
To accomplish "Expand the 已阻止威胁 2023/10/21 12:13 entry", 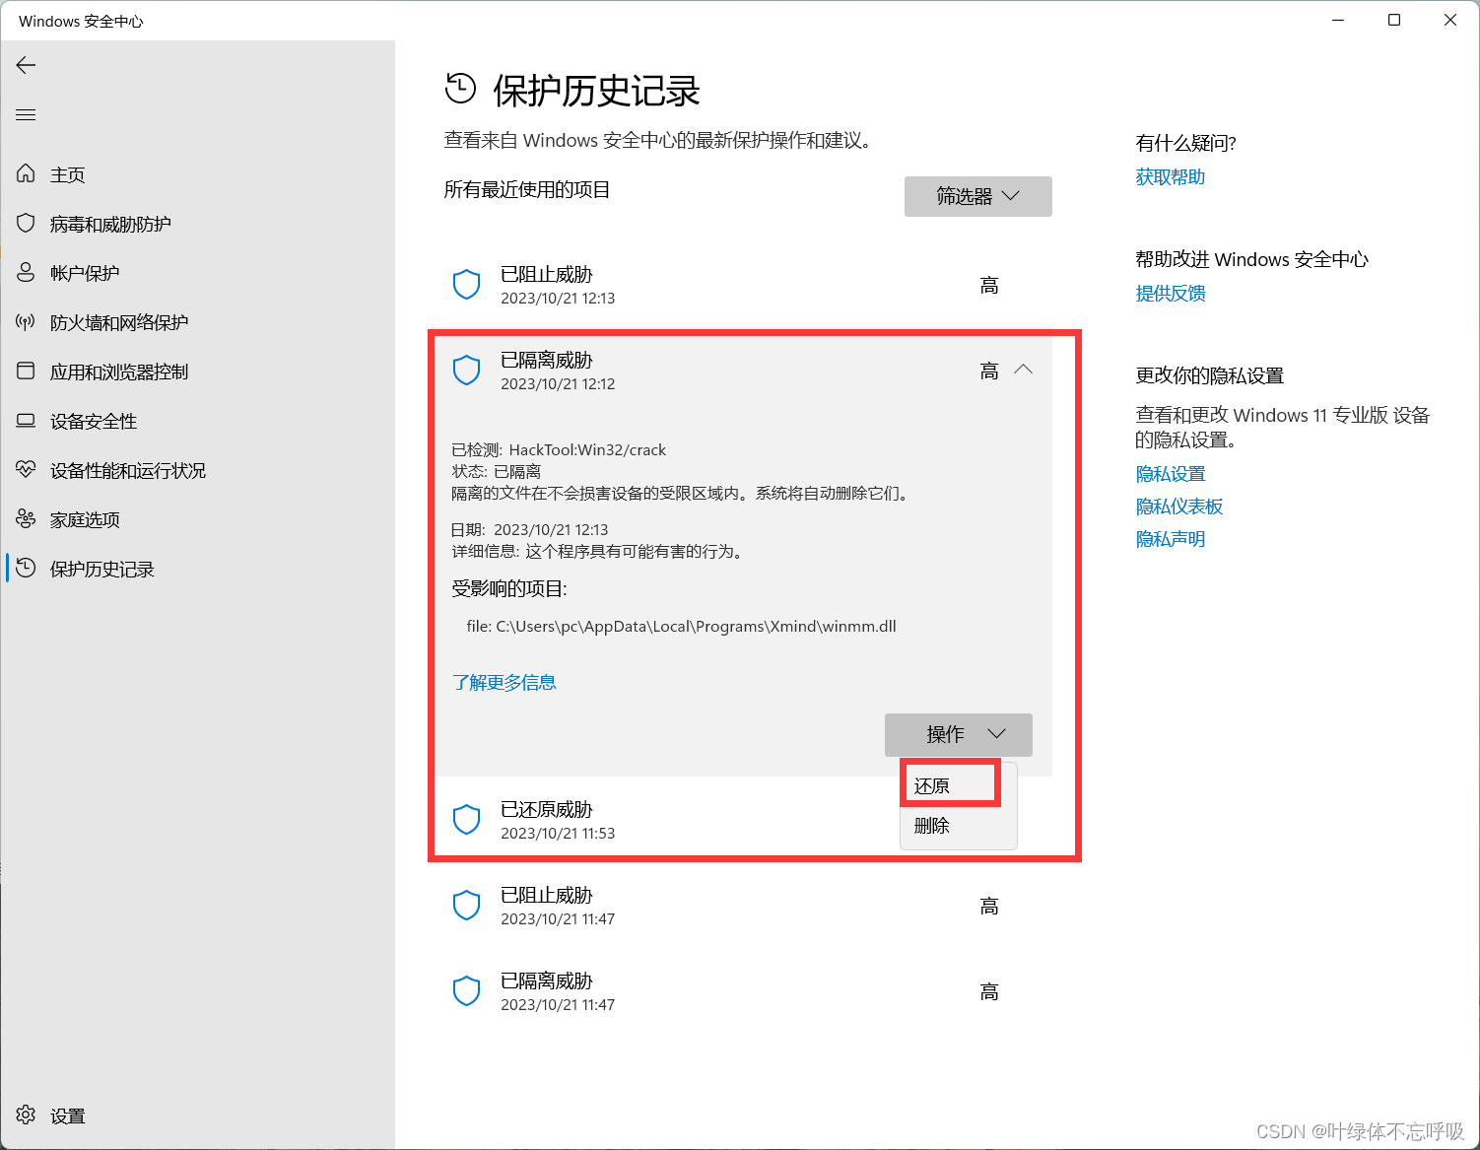I will 743,285.
